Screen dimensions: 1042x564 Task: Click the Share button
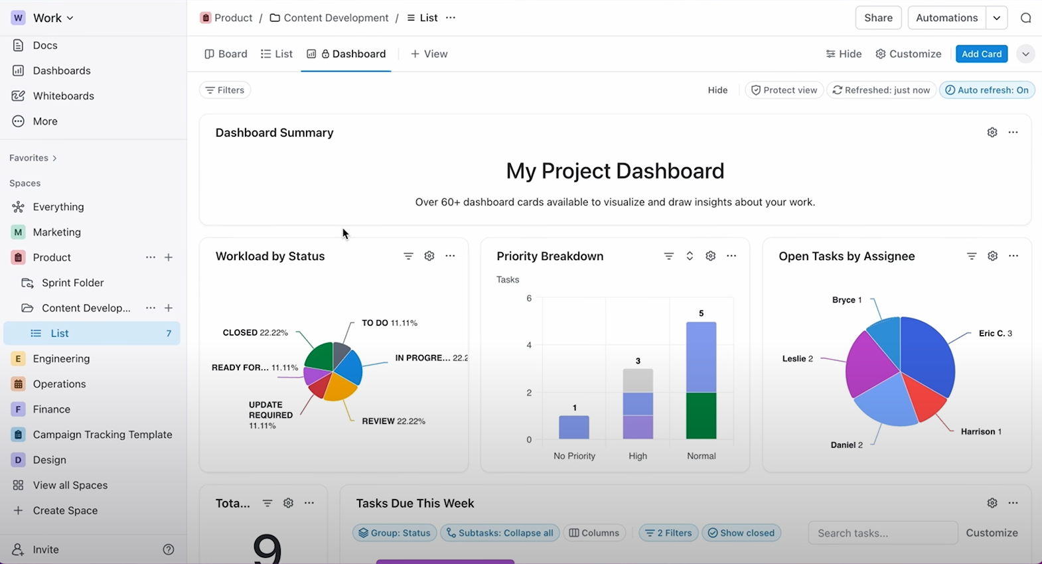877,18
